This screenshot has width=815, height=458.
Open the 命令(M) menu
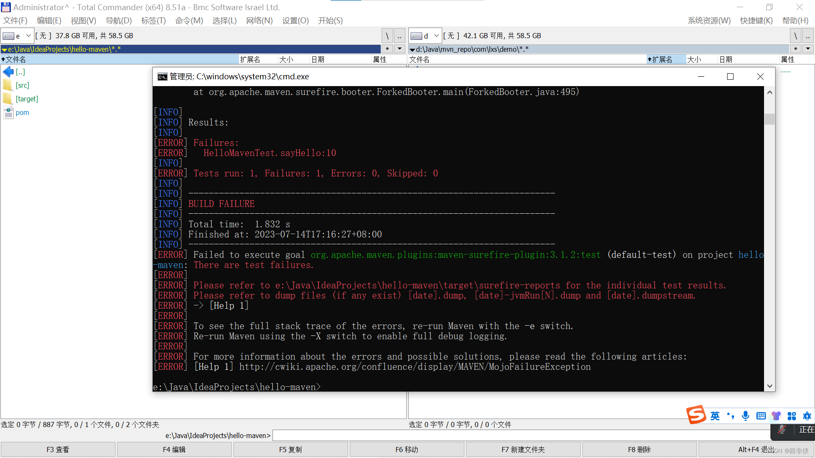click(x=189, y=21)
